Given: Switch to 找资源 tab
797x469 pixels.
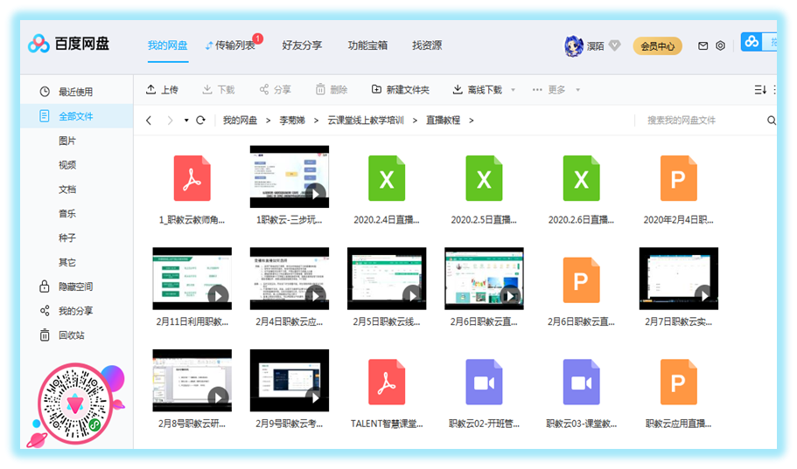Looking at the screenshot, I should click(x=427, y=45).
